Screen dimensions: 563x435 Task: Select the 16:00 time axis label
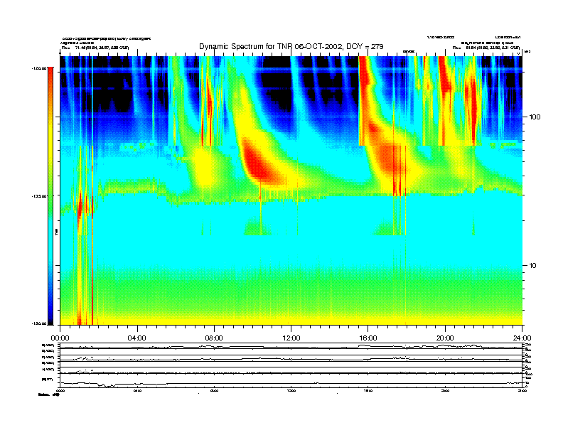tap(368, 338)
